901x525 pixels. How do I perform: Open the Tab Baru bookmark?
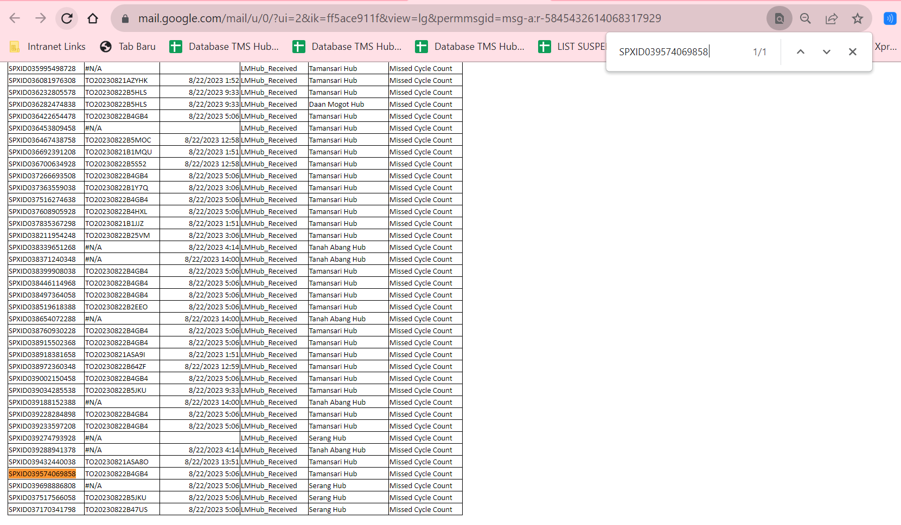(128, 47)
